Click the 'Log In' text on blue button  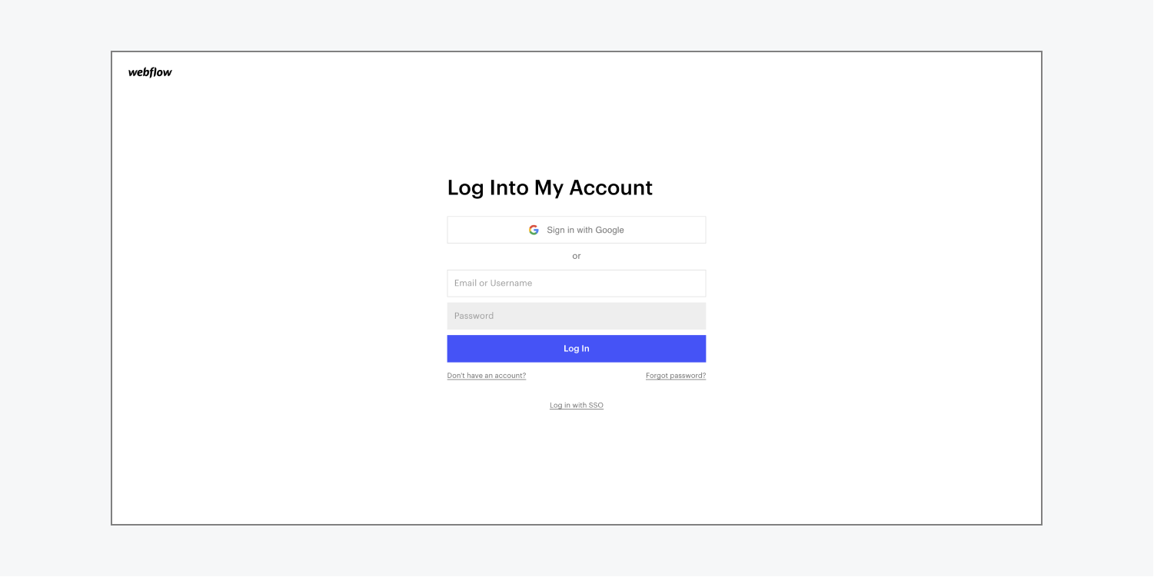pos(576,349)
